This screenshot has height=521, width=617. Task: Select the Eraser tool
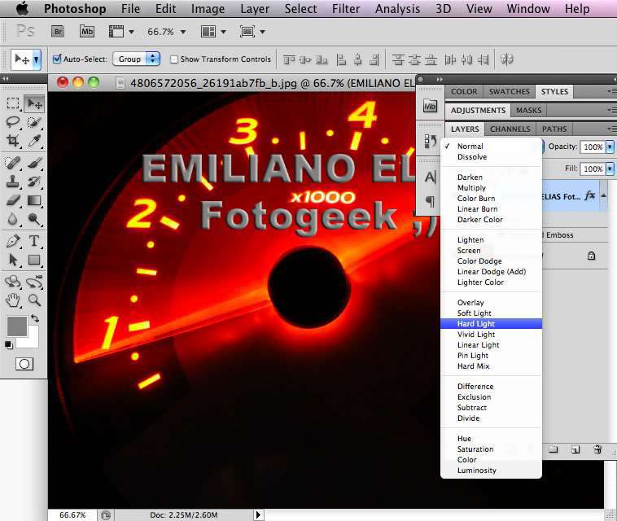(x=13, y=200)
